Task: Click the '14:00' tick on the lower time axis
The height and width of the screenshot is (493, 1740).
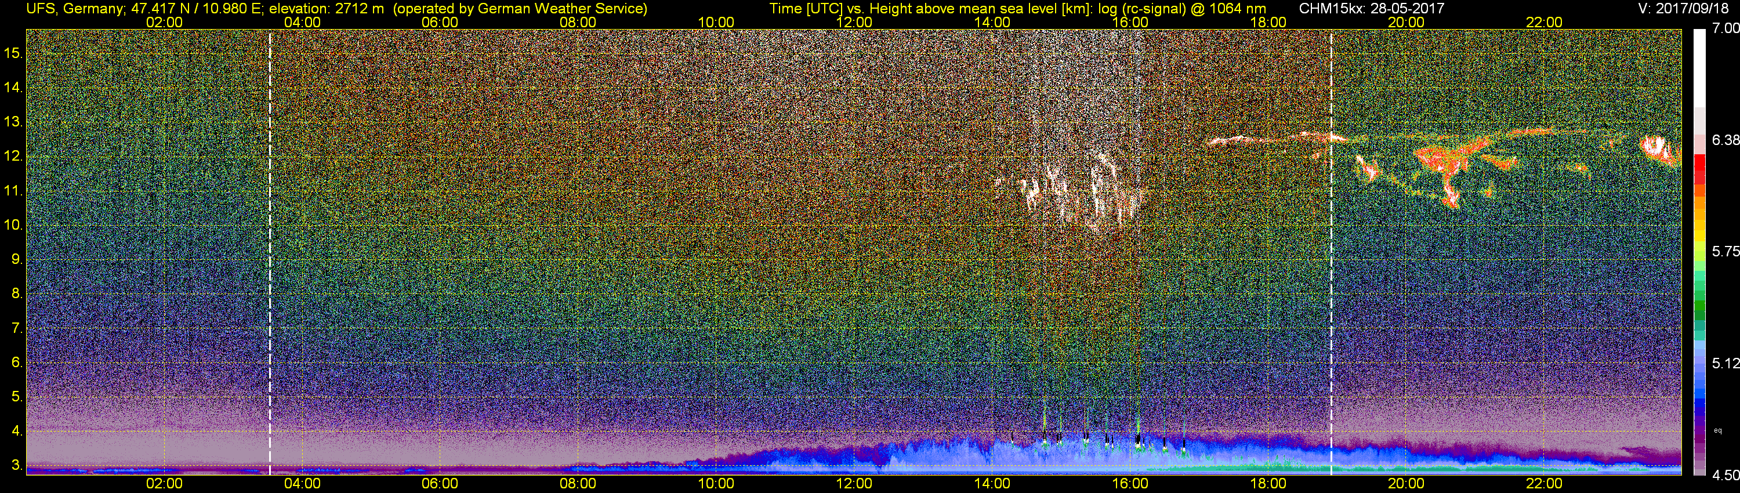Action: (x=992, y=484)
